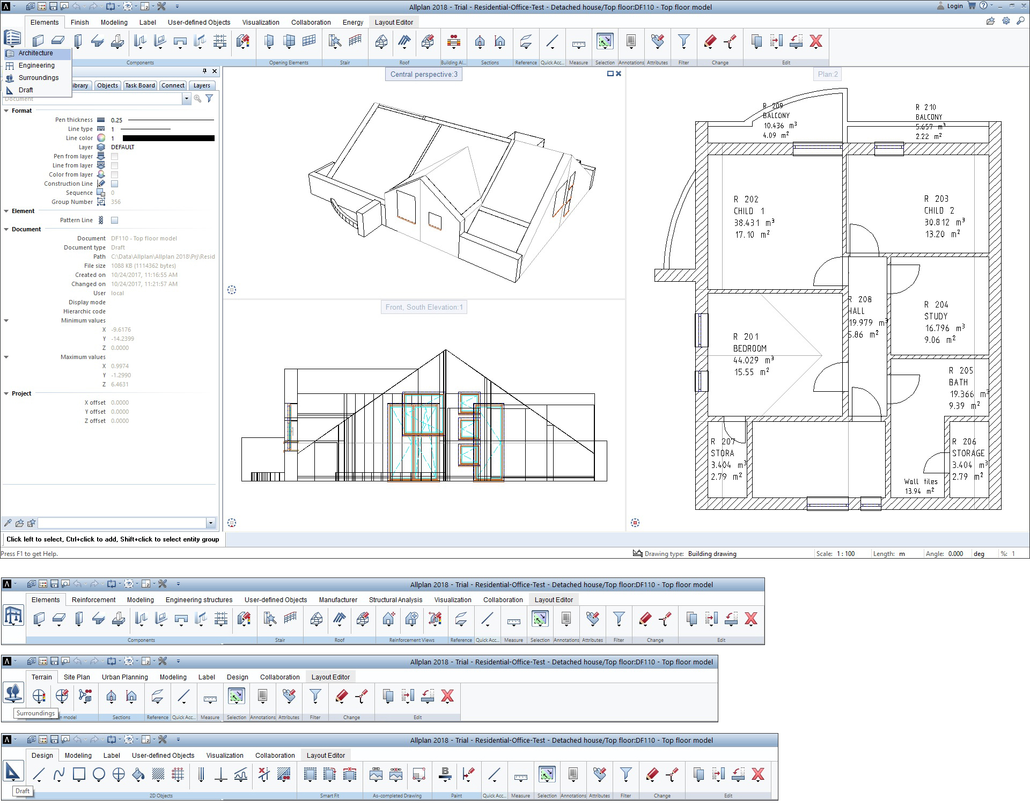Open the Building Alteration tool icon
The image size is (1030, 805).
pyautogui.click(x=454, y=42)
